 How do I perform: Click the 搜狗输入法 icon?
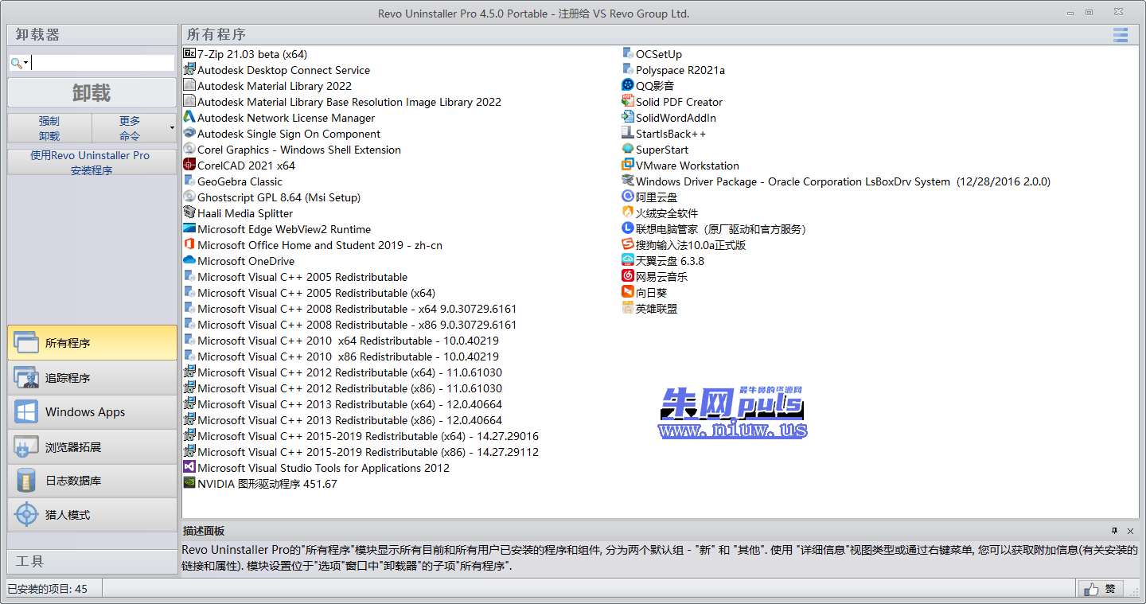(628, 244)
